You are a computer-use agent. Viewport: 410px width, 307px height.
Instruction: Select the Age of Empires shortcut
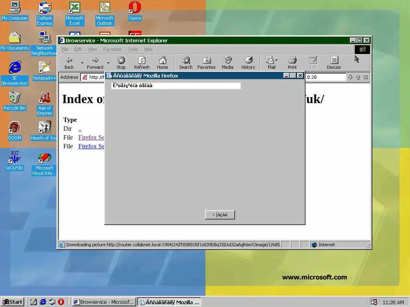[x=45, y=104]
